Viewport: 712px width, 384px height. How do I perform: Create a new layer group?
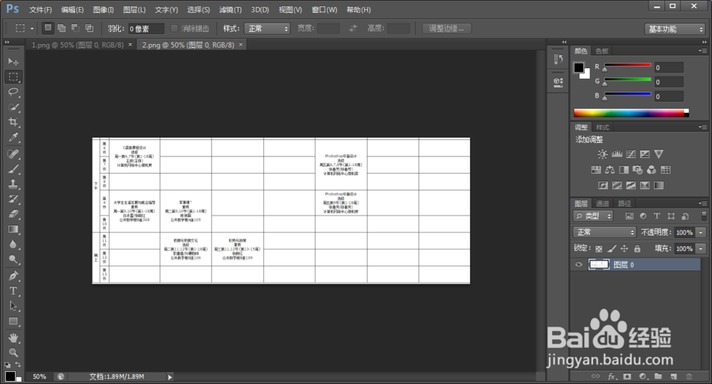click(x=658, y=376)
